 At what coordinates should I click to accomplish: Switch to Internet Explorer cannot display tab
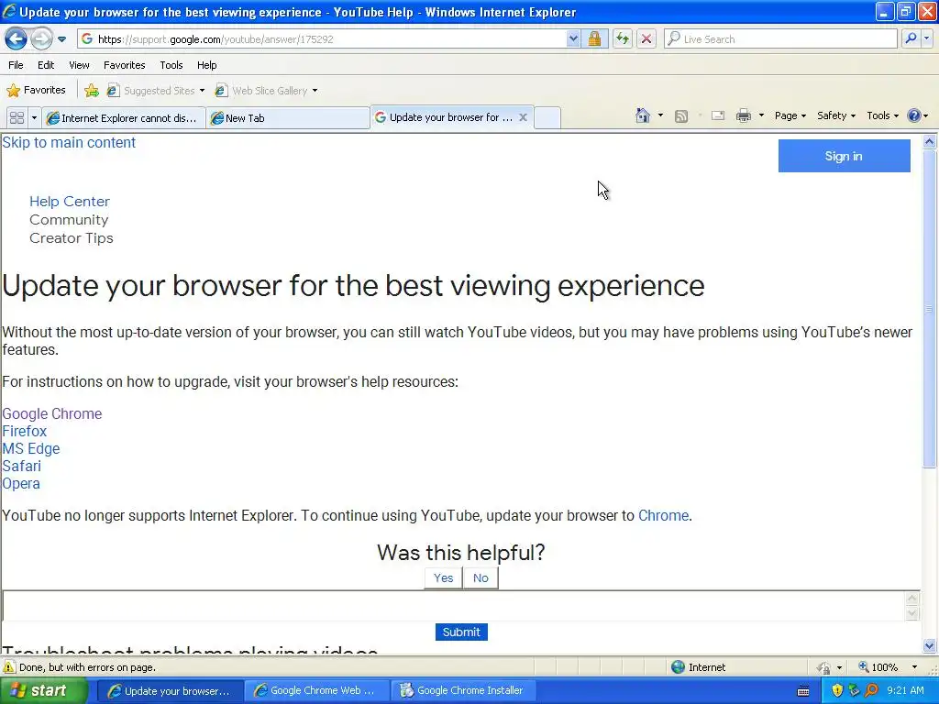124,118
